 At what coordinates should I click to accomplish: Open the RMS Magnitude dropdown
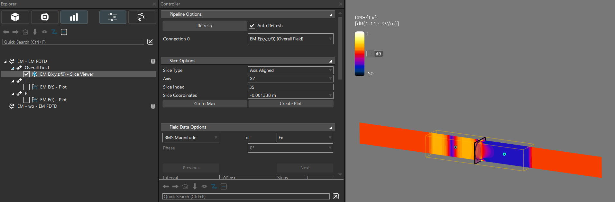[x=190, y=138]
